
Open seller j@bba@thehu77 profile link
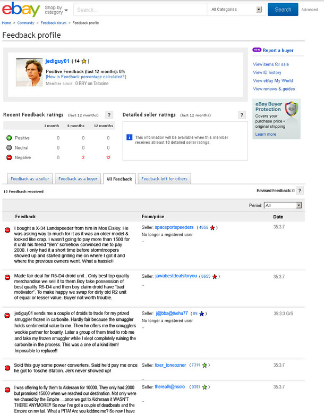[172, 313]
